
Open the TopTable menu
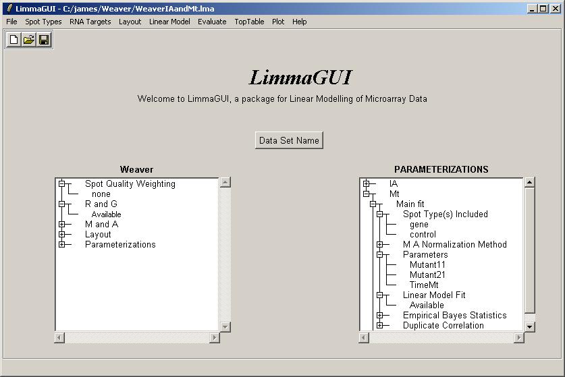[x=249, y=22]
